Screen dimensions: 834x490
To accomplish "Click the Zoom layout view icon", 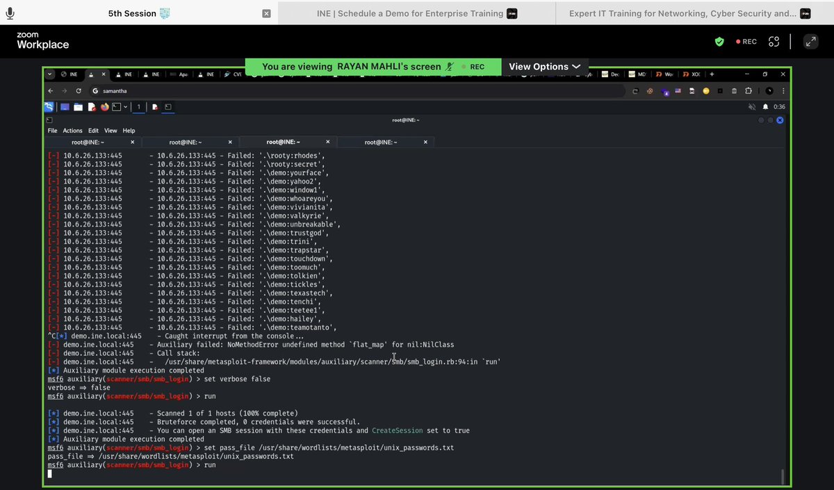I will pyautogui.click(x=774, y=42).
